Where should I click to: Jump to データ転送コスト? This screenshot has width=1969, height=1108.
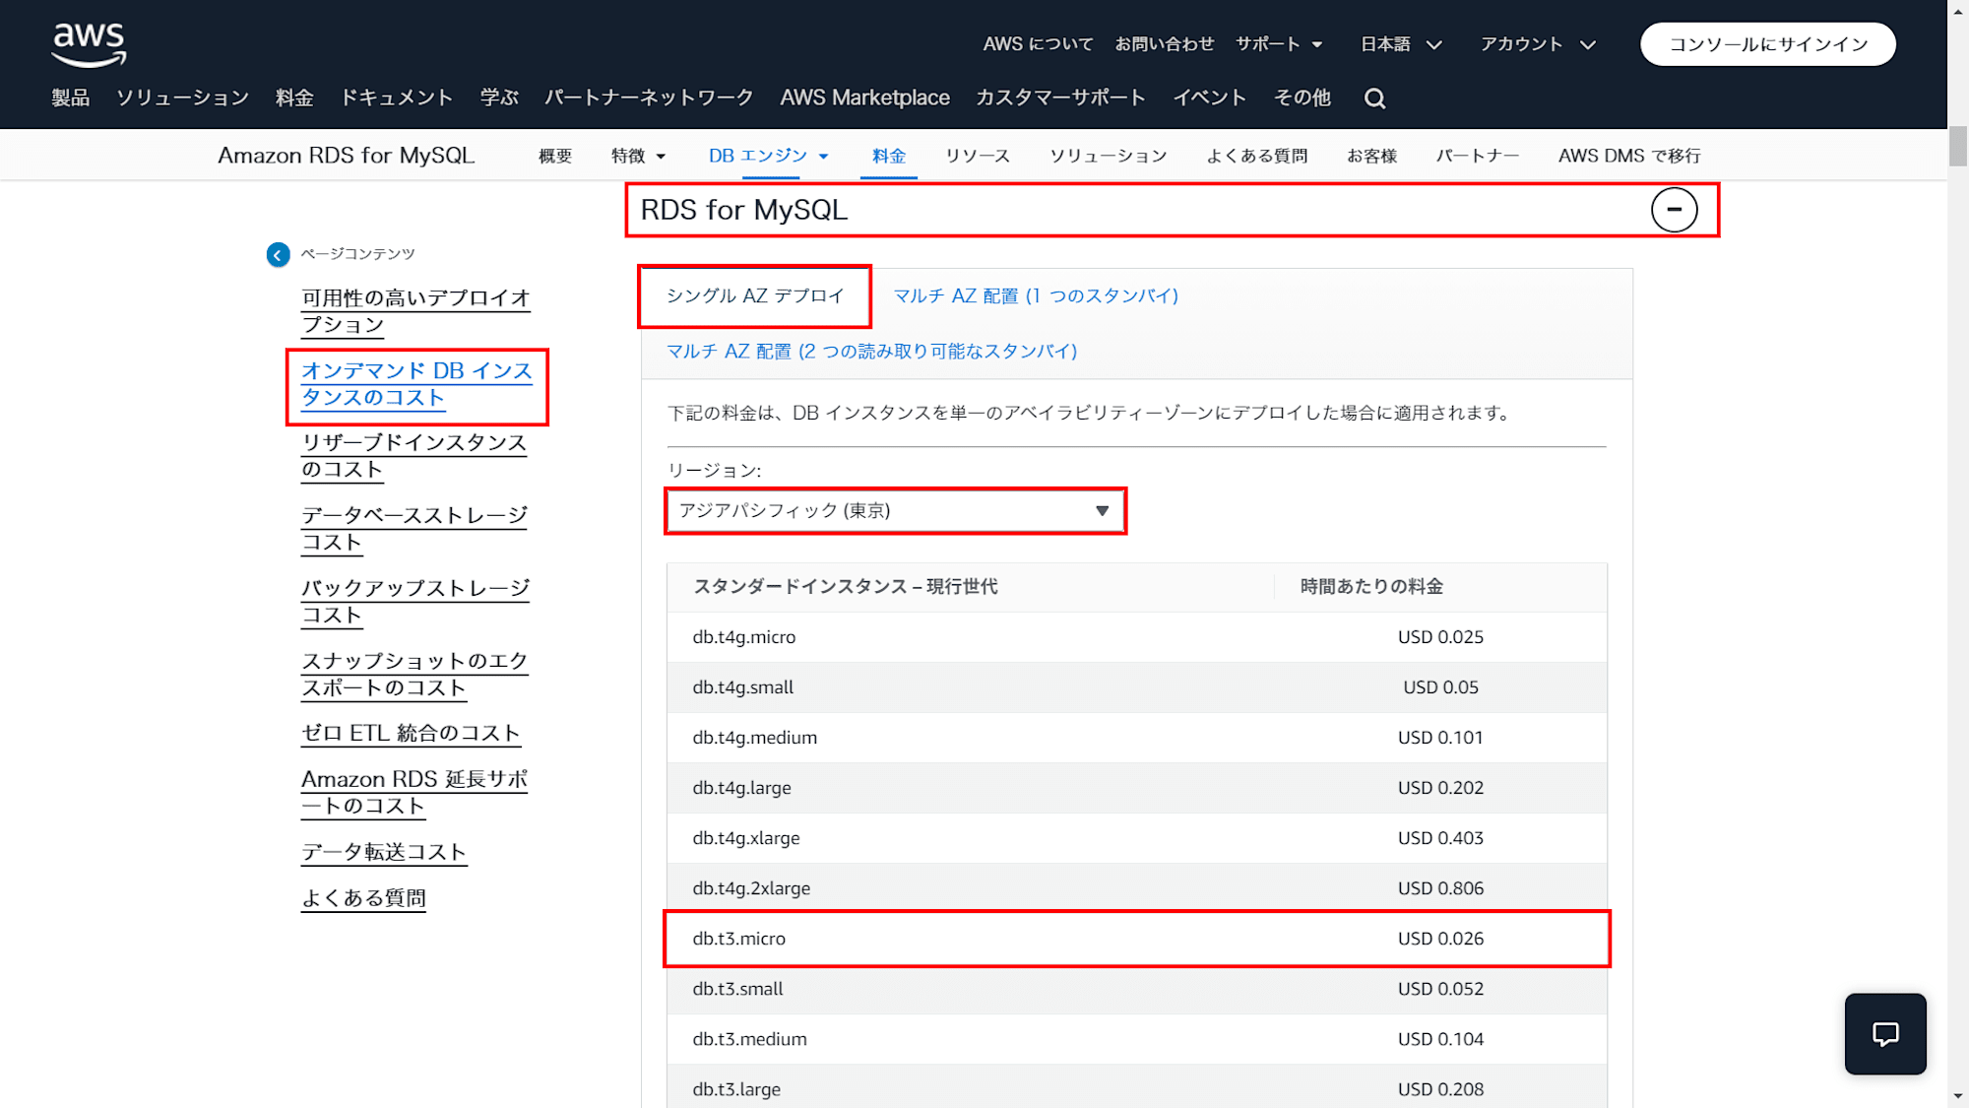tap(384, 852)
